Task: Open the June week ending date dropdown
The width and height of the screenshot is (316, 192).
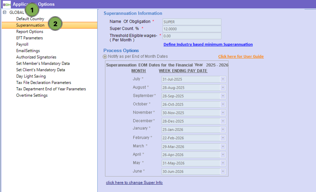Action: pyautogui.click(x=222, y=172)
